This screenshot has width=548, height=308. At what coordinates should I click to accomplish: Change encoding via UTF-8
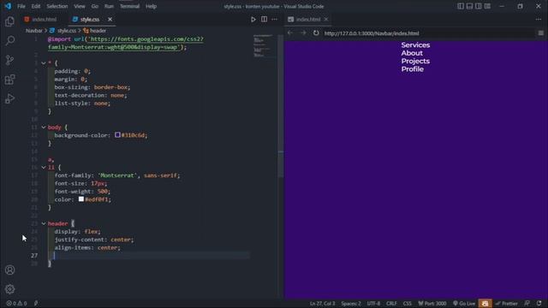373,304
